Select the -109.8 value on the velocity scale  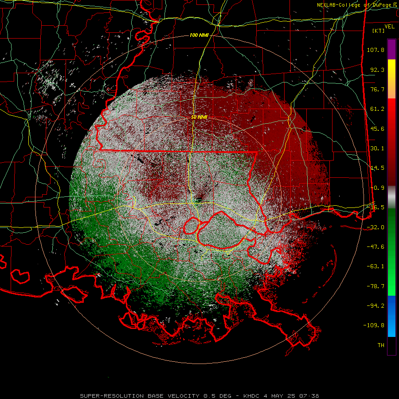click(x=374, y=325)
